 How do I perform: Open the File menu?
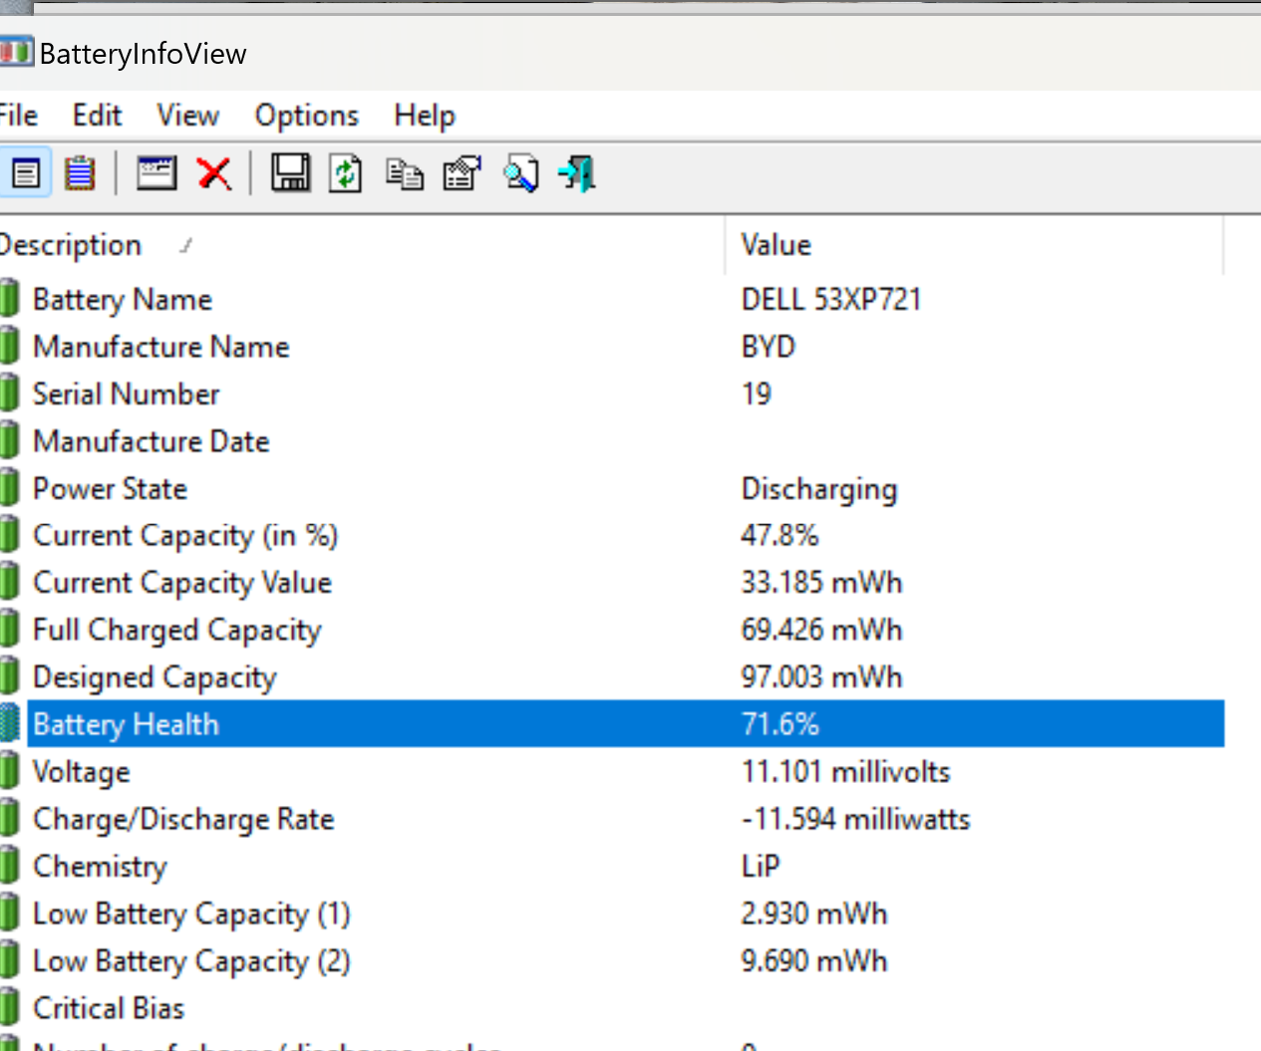point(18,116)
